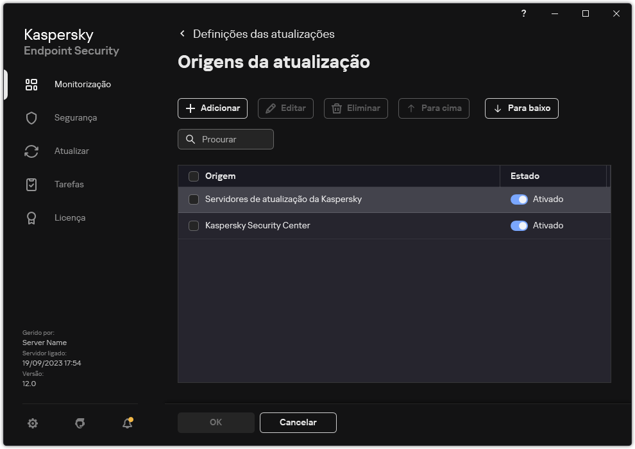The height and width of the screenshot is (449, 635).
Task: Select the Monitorização sidebar icon
Action: (31, 84)
